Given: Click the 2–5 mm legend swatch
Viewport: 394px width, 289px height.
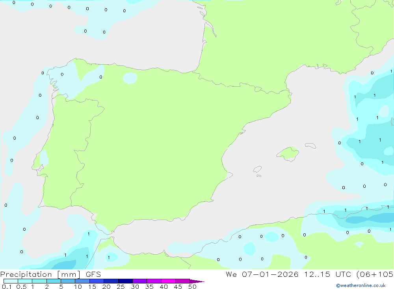Looking at the screenshot, I should (x=54, y=281).
